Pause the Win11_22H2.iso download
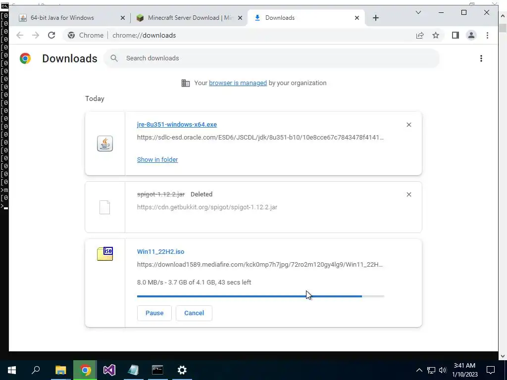Viewport: 507px width, 380px height. [x=154, y=313]
